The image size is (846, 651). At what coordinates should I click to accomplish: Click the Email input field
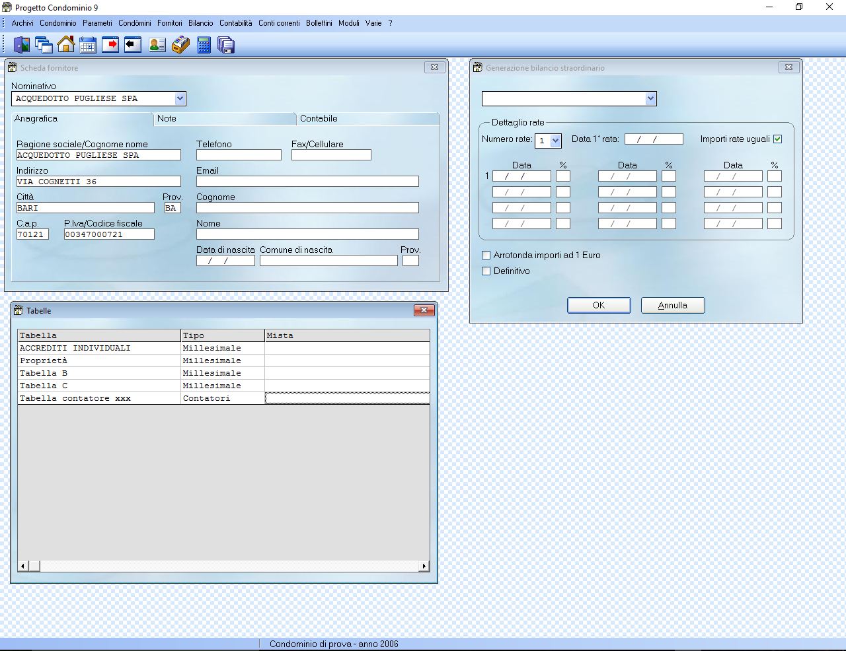pyautogui.click(x=307, y=182)
